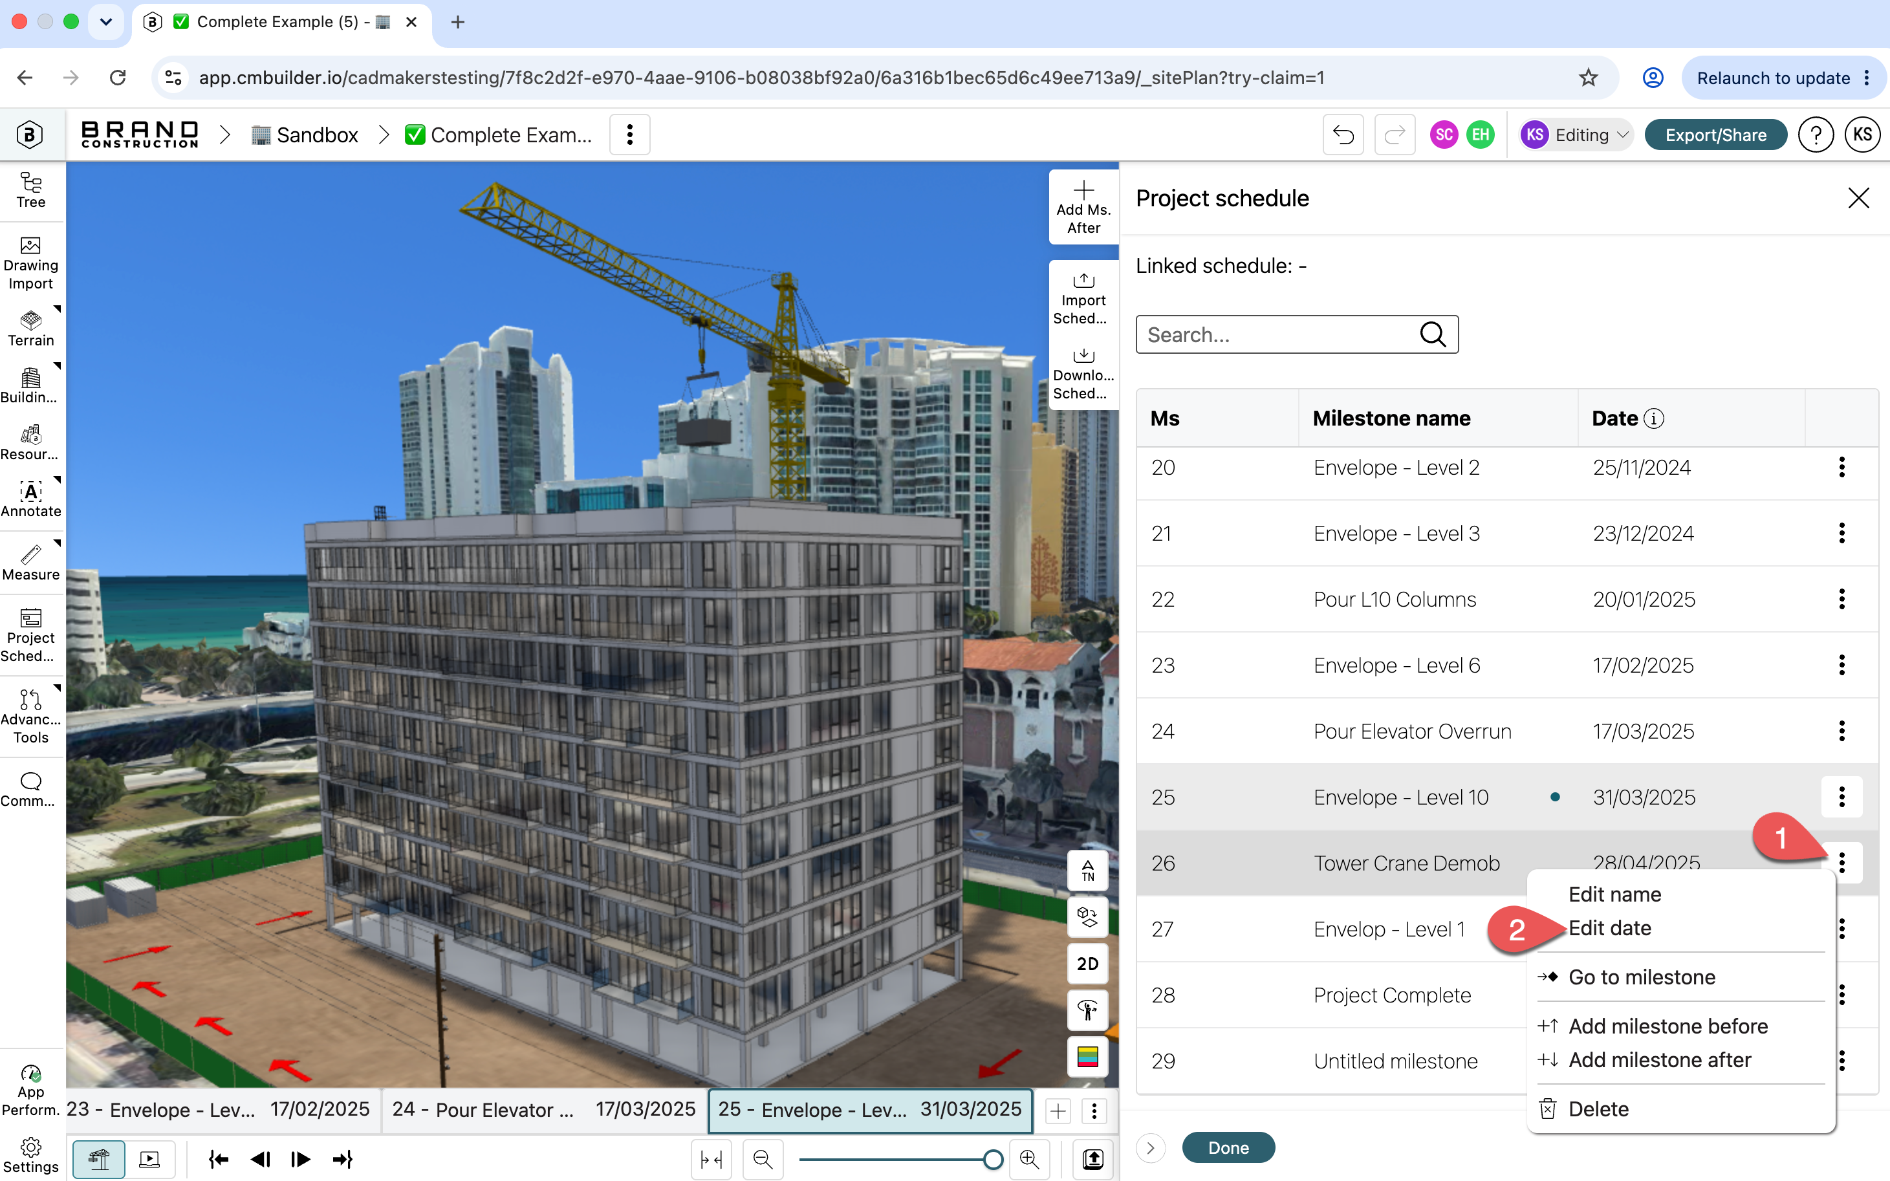Adjust the timeline zoom slider handle

[993, 1159]
